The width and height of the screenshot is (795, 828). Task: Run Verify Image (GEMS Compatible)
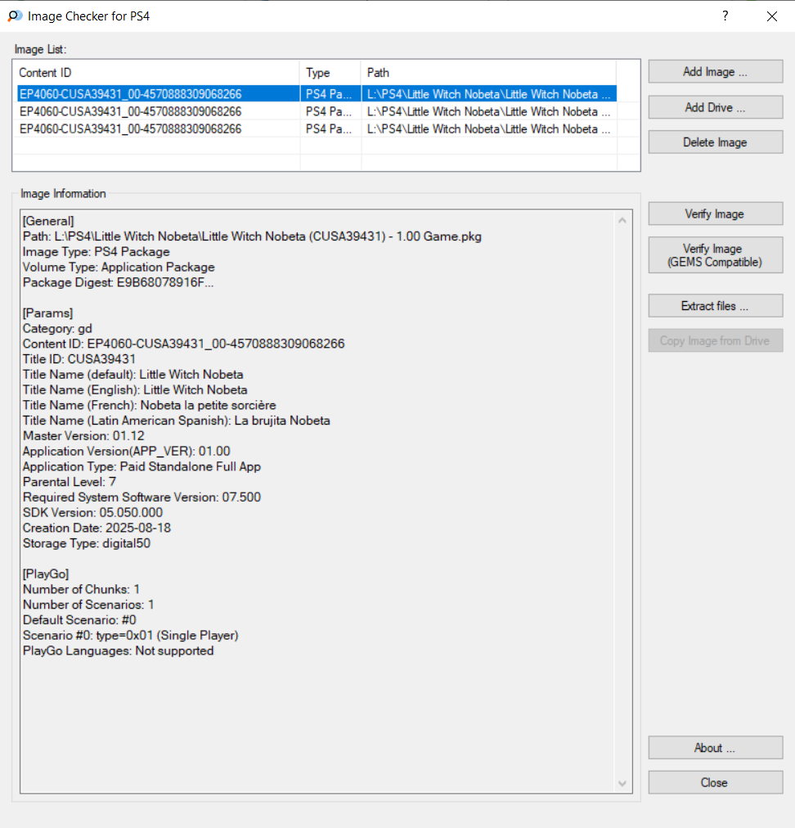tap(716, 255)
